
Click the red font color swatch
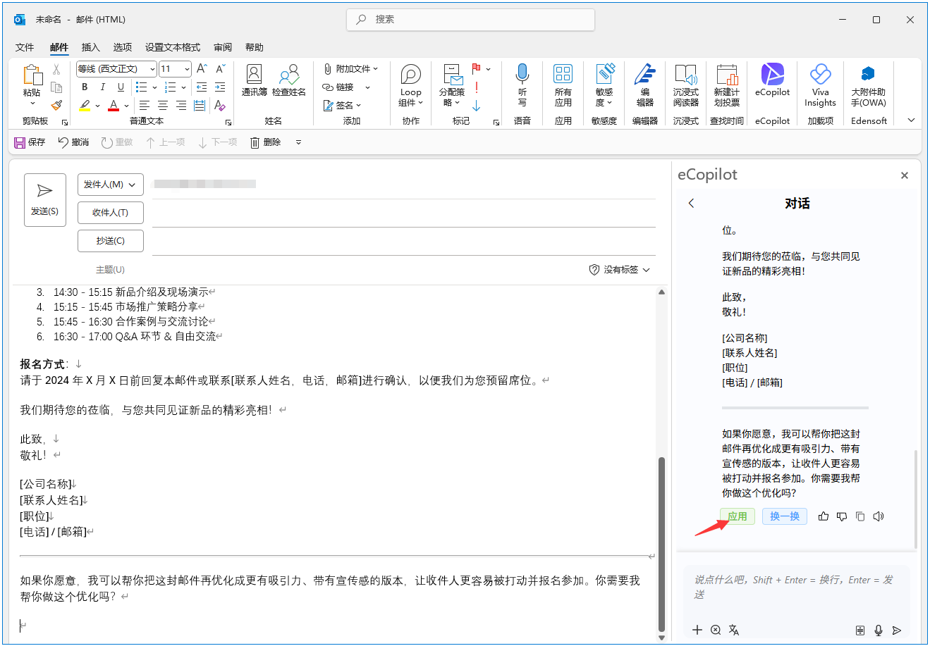coord(114,106)
